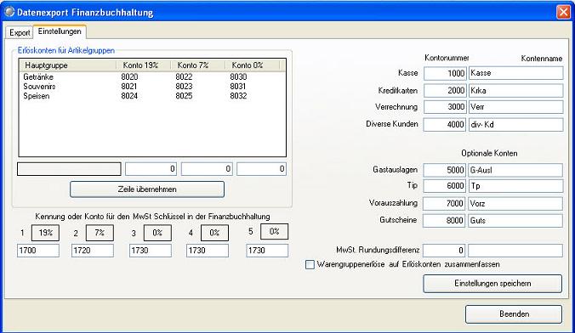Edit Diverse Kunden Kontonummer field 4000
This screenshot has width=575, height=333.
(445, 125)
